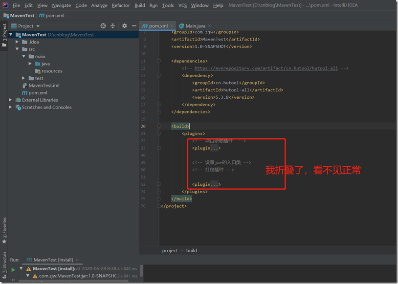
Task: Open the Favorites star tool window
Action: 4,231
